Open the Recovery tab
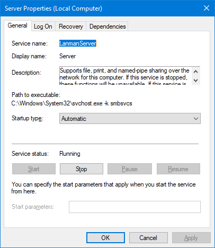This screenshot has width=215, height=248. pyautogui.click(x=71, y=26)
